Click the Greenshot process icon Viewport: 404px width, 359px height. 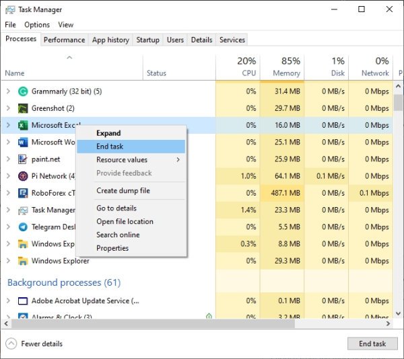pos(22,108)
